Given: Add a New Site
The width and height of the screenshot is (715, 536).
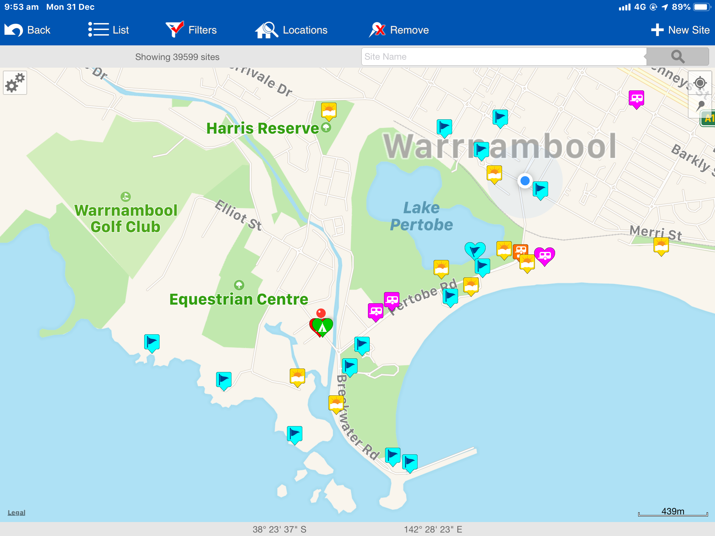Looking at the screenshot, I should [x=680, y=30].
